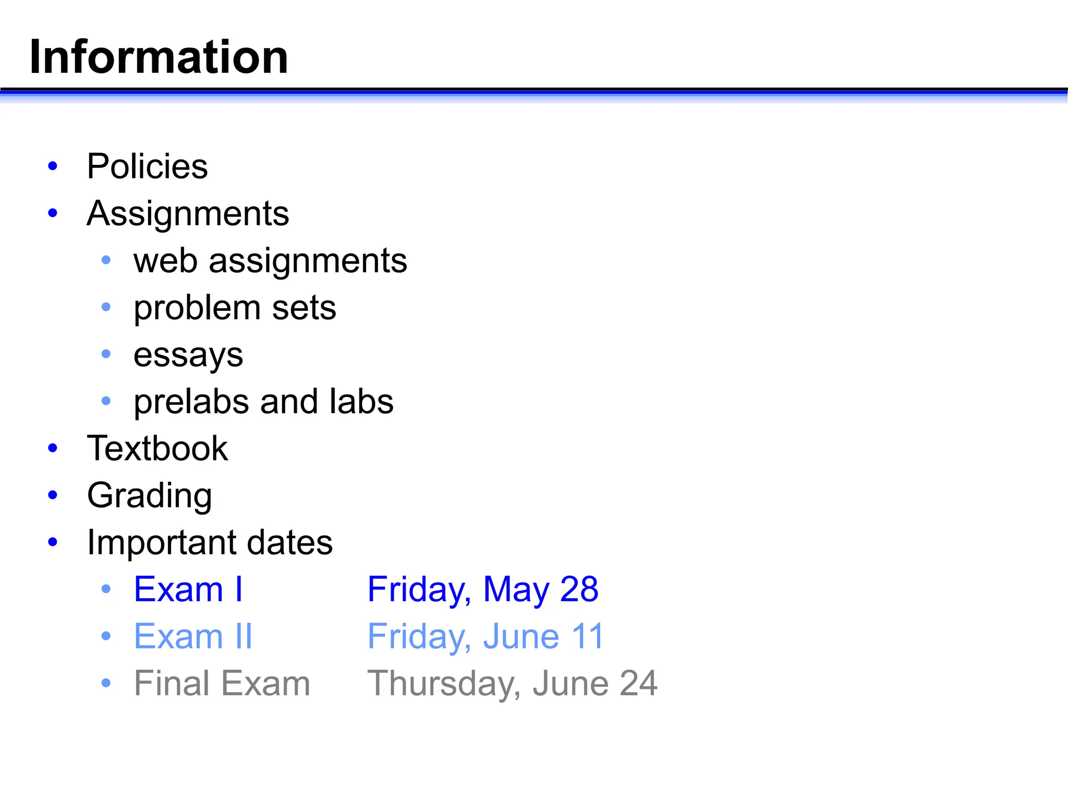Click the prelabs and labs line
The image size is (1068, 801).
click(x=263, y=402)
